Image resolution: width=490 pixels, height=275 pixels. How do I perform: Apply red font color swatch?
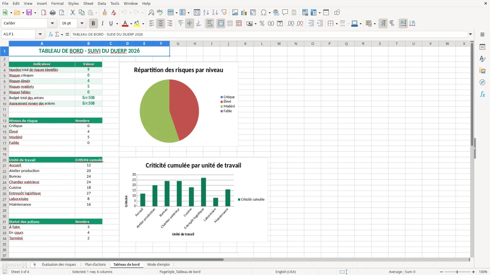pos(125,24)
